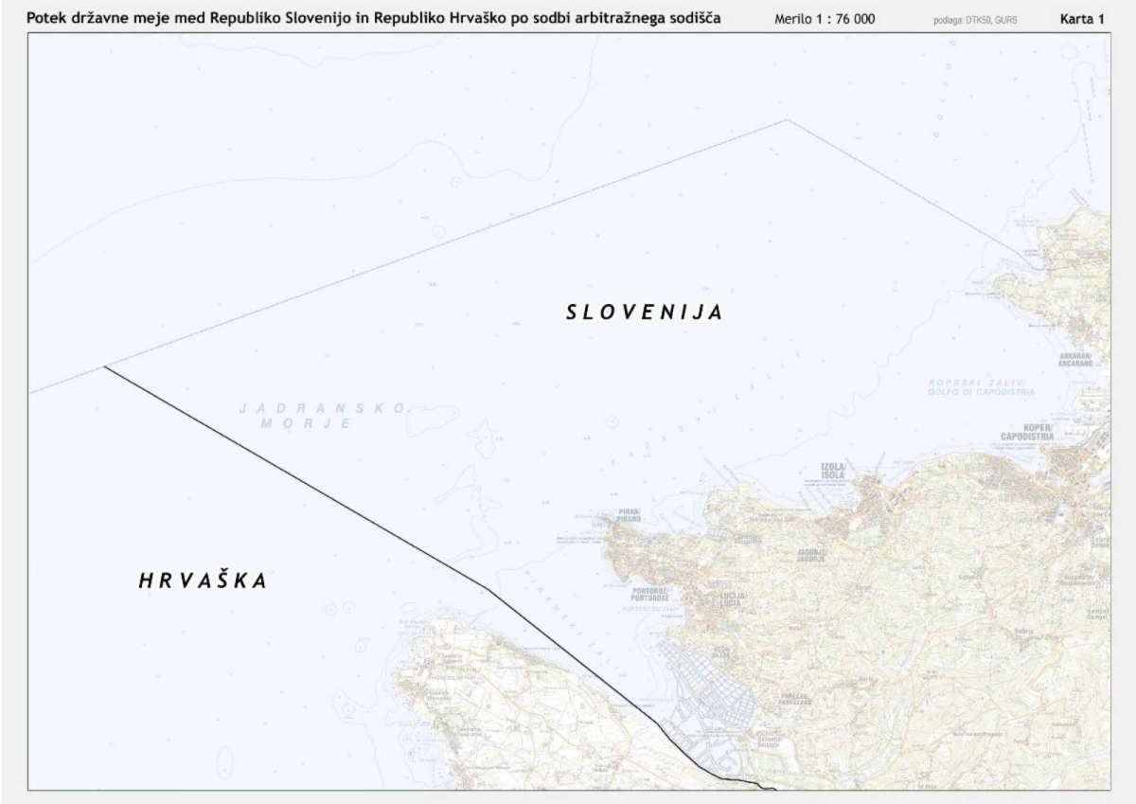Click the 'podlaga: DTK50, GURS' source note

pos(975,19)
